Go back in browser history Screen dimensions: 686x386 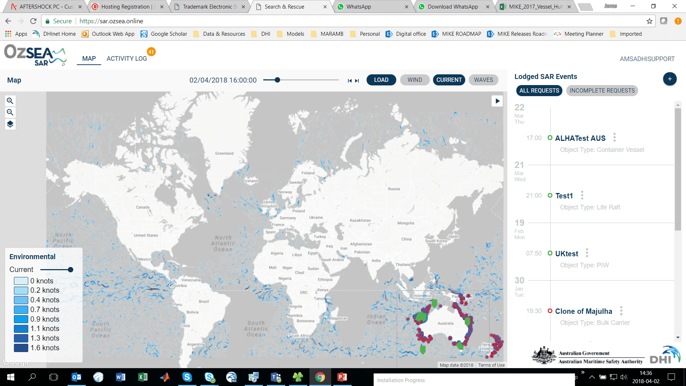pos(8,21)
